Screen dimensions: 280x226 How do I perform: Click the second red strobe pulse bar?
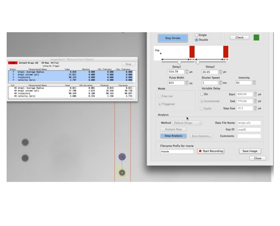point(226,52)
